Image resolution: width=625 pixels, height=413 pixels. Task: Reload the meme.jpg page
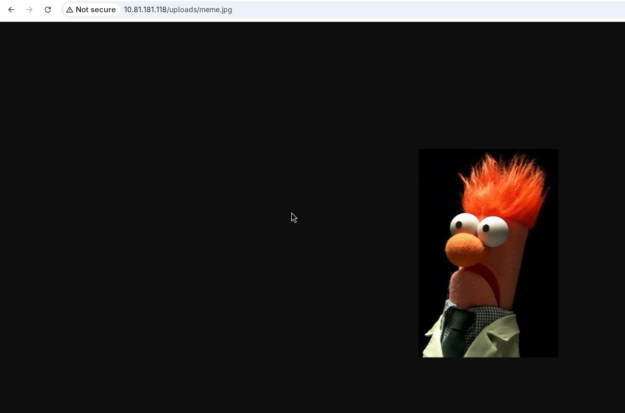pos(48,10)
